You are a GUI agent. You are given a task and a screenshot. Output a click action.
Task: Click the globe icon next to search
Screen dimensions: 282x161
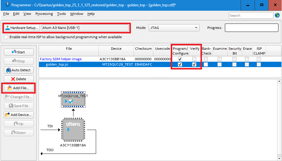277,15
